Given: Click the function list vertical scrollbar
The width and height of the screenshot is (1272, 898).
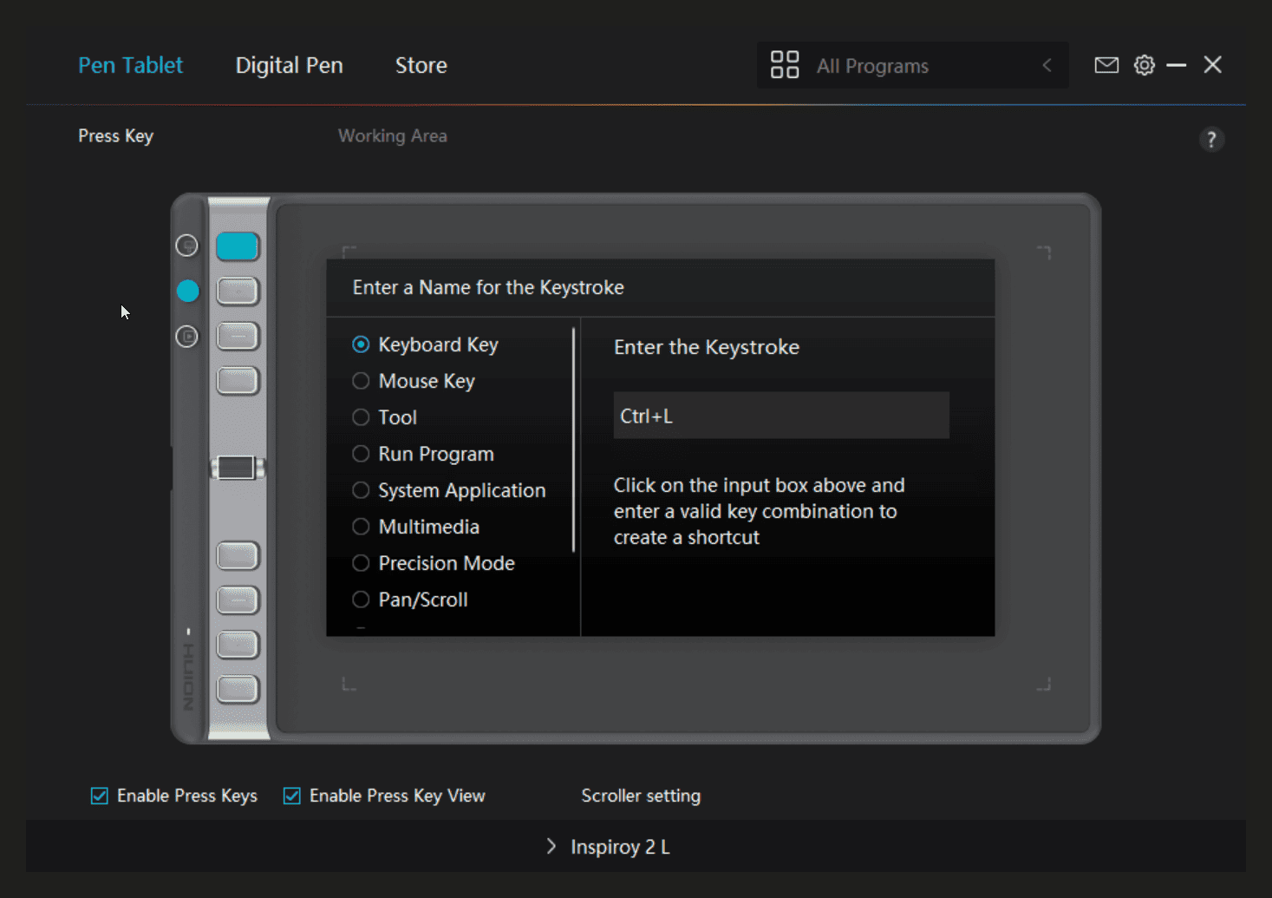Looking at the screenshot, I should coord(573,441).
